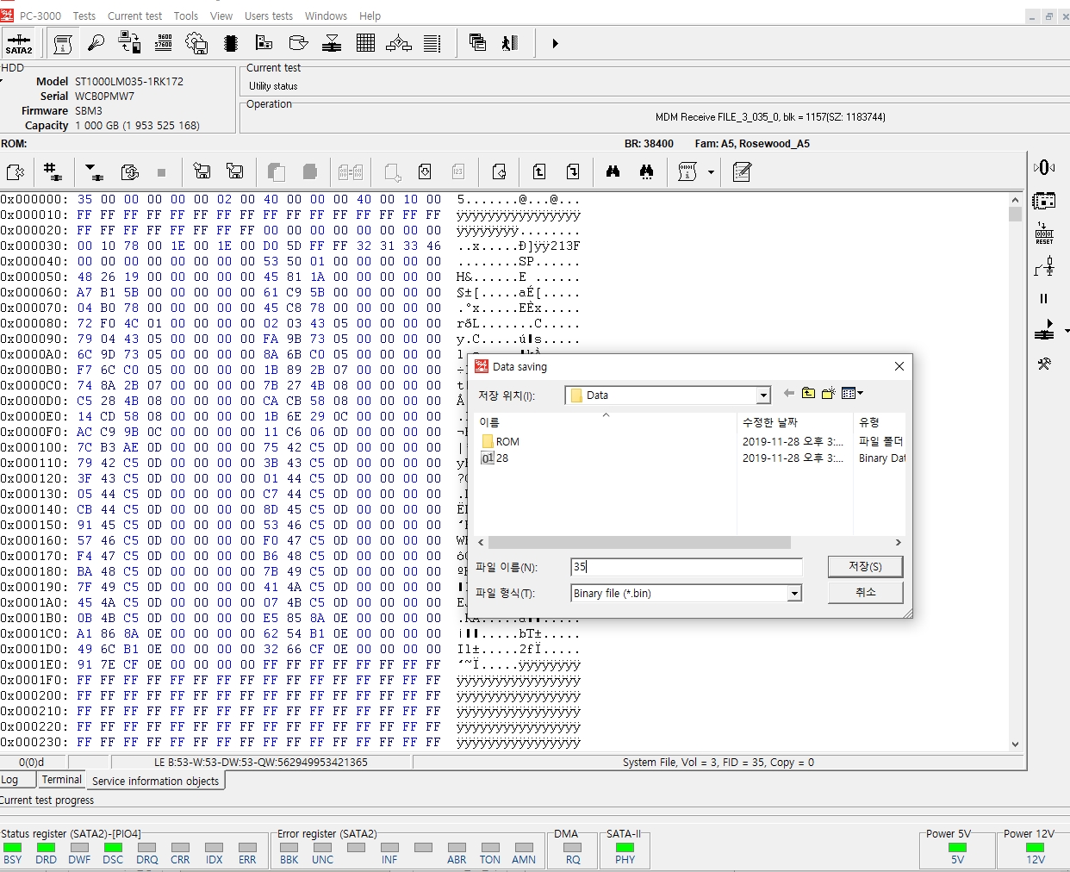Click the grid icon in main toolbar
The image size is (1070, 872).
pyautogui.click(x=365, y=43)
